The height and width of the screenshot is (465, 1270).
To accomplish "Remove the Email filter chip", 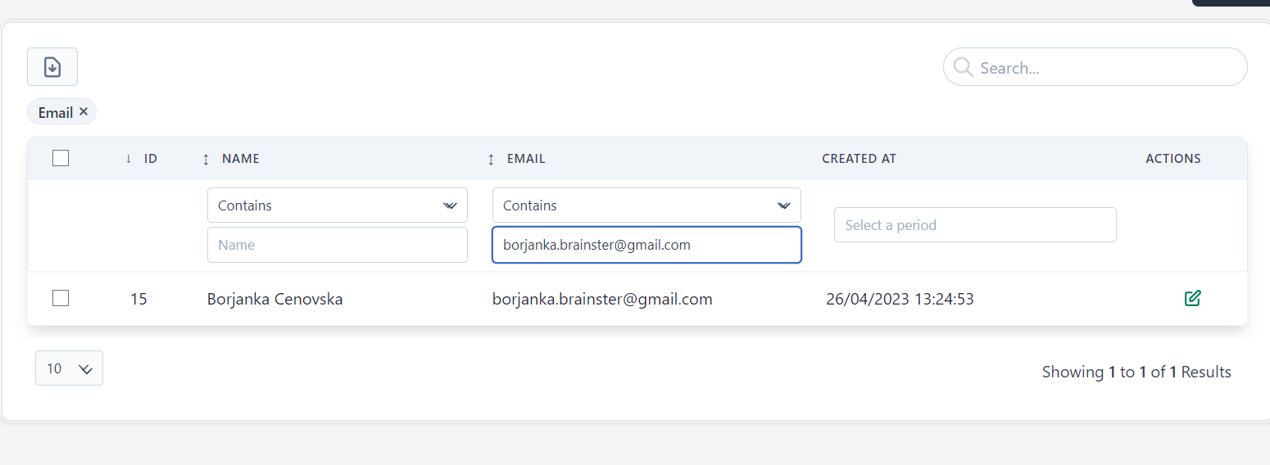I will coord(84,112).
